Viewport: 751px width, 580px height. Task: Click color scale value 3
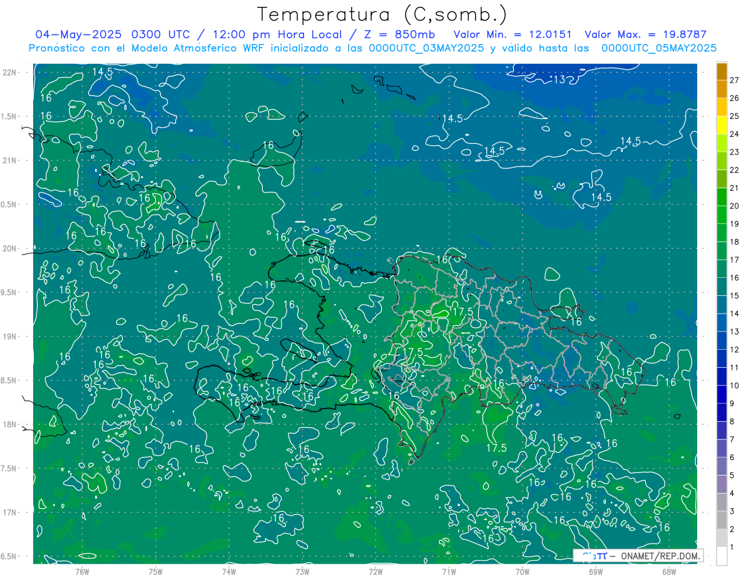(732, 511)
